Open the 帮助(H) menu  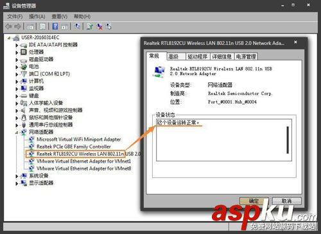coord(82,17)
